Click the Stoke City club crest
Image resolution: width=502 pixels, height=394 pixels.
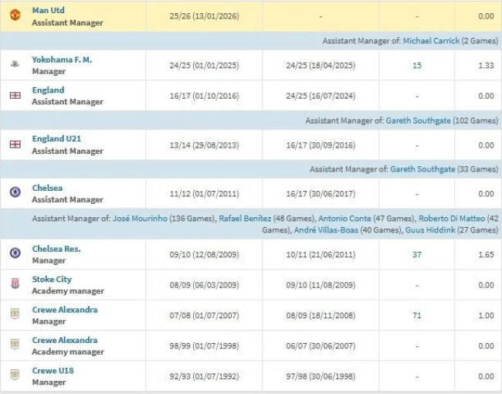15,284
